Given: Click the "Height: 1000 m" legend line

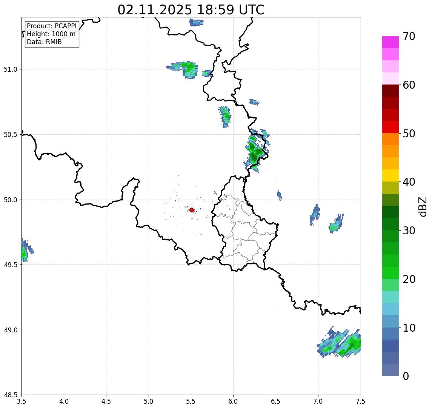Looking at the screenshot, I should [51, 34].
